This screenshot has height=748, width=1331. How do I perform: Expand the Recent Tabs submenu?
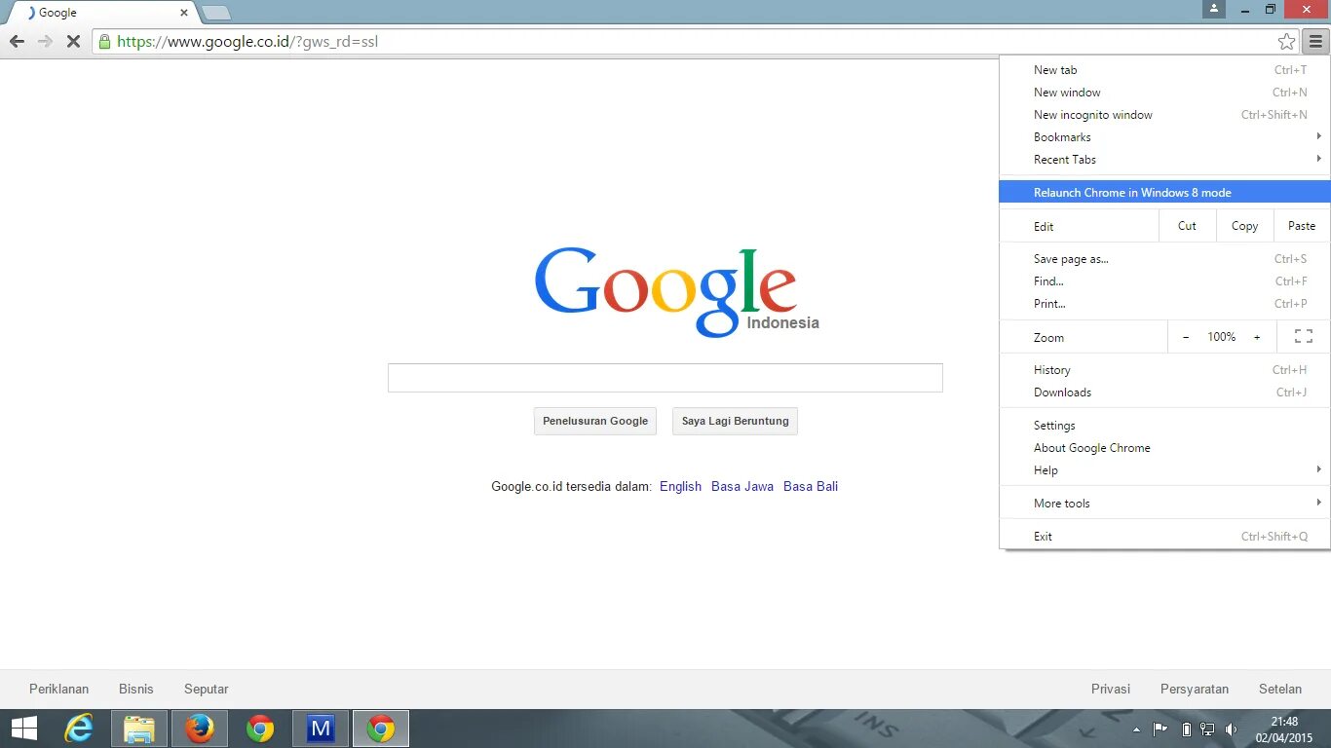[x=1165, y=160]
